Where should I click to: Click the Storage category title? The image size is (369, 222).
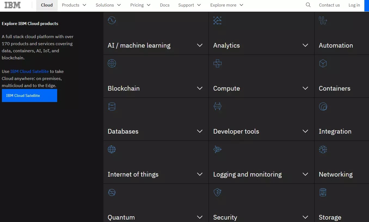point(330,217)
